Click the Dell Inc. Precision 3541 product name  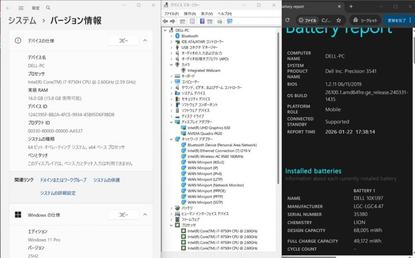(x=351, y=71)
